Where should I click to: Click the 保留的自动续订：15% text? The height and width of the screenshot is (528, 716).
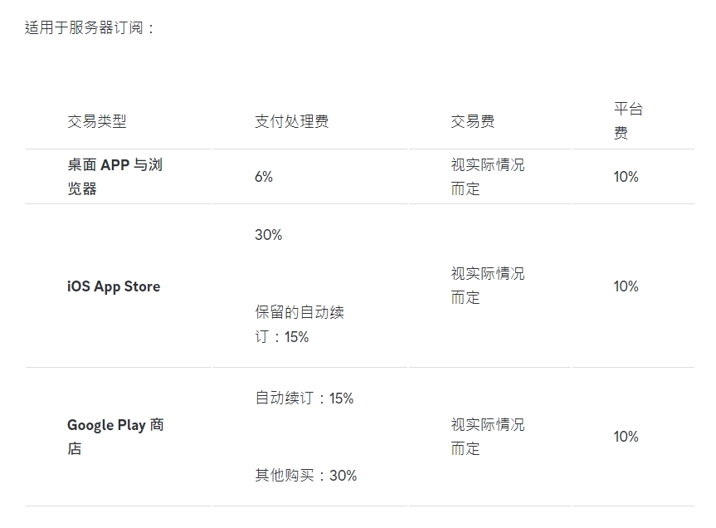[x=299, y=325]
